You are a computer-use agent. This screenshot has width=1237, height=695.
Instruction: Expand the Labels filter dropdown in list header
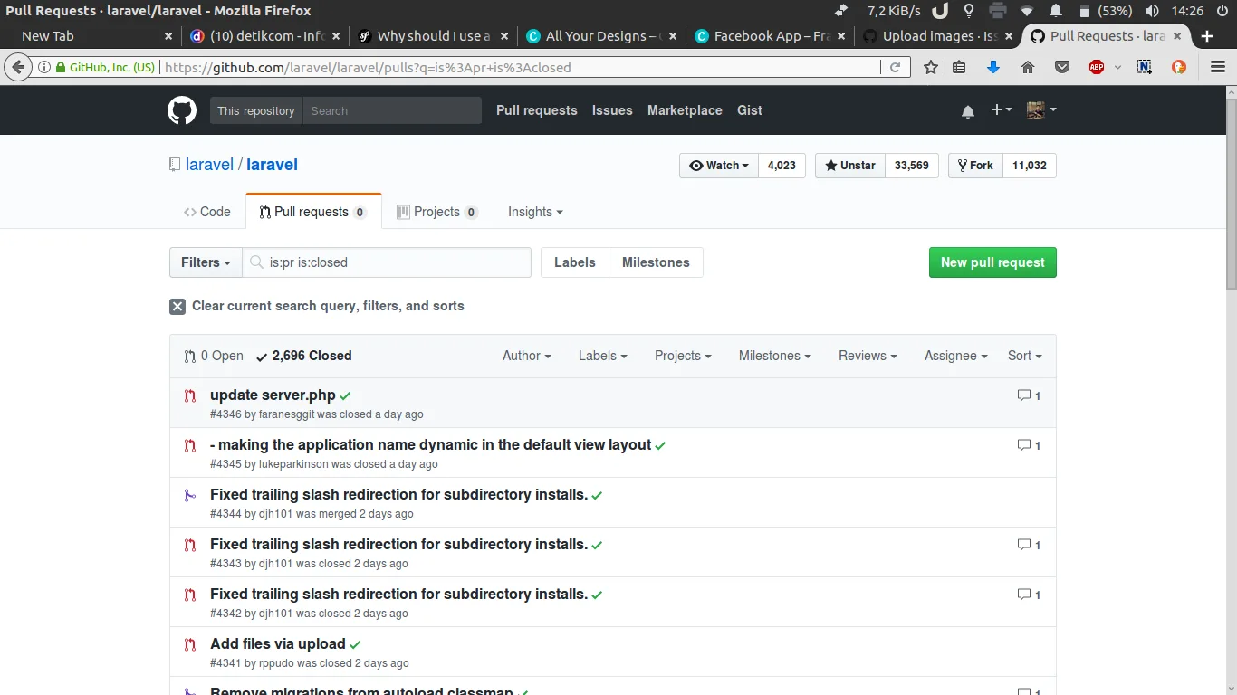click(603, 356)
